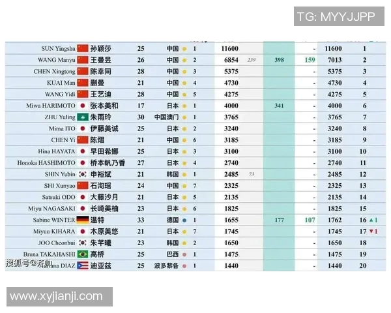Click the Germany flag next to Sabine WINTER
This screenshot has width=391, height=313.
click(x=83, y=220)
